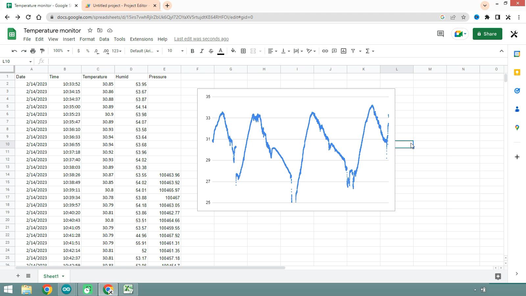Open Google Tasks side panel
Viewport: 526px width, 296px height.
click(517, 91)
